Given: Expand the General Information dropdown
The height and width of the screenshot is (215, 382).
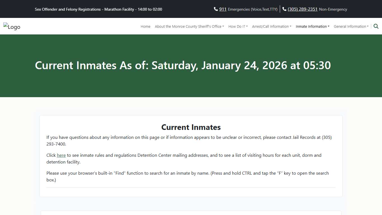Looking at the screenshot, I should pos(351,27).
